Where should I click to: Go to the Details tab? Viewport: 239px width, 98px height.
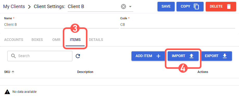tap(96, 40)
